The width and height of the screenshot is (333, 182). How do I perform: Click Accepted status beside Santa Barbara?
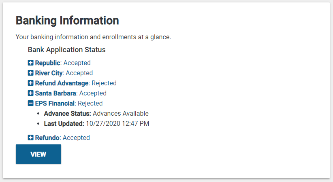pyautogui.click(x=93, y=93)
